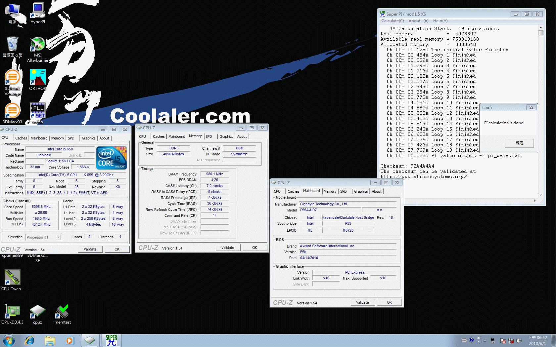Click Validate in Memory CPU-Z window
The width and height of the screenshot is (556, 347).
click(228, 248)
